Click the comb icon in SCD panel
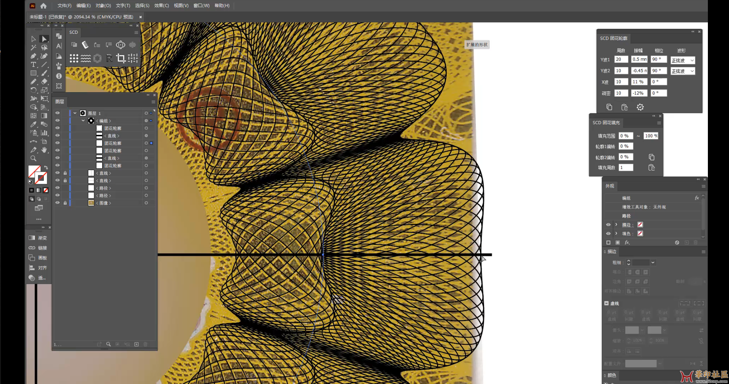This screenshot has width=729, height=384. [85, 45]
